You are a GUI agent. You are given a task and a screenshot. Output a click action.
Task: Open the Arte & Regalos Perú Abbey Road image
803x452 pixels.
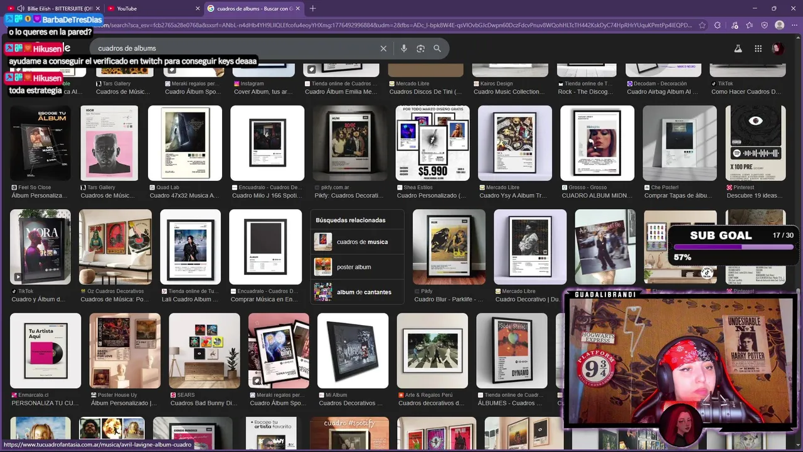432,350
